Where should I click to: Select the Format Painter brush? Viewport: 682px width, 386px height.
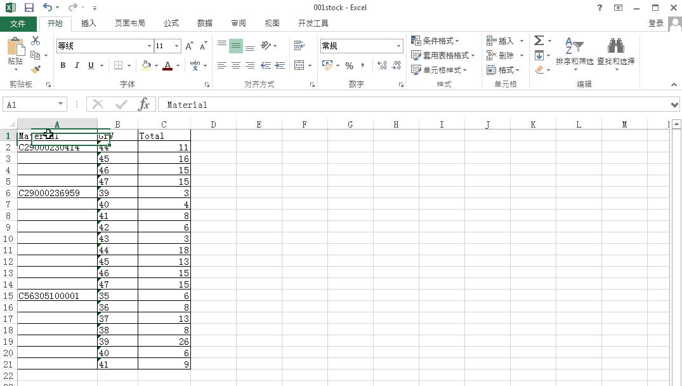pos(36,69)
